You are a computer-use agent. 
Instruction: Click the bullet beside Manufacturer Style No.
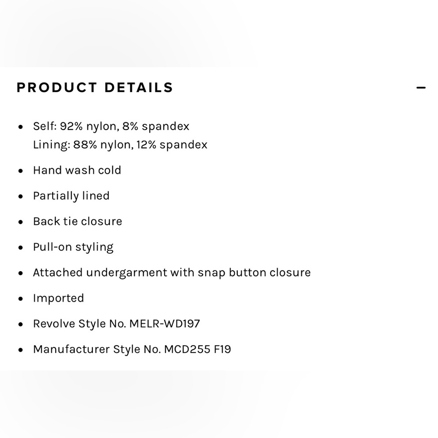21,350
